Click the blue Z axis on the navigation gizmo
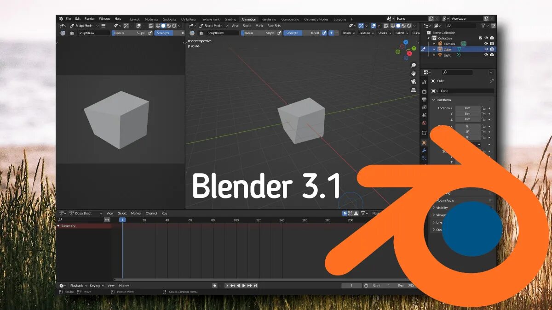The width and height of the screenshot is (552, 310). [x=406, y=42]
